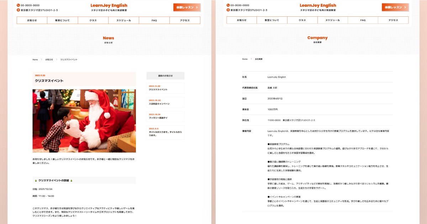This screenshot has width=427, height=224.
Task: Open the クラス page from the navigation
Action: coord(93,20)
